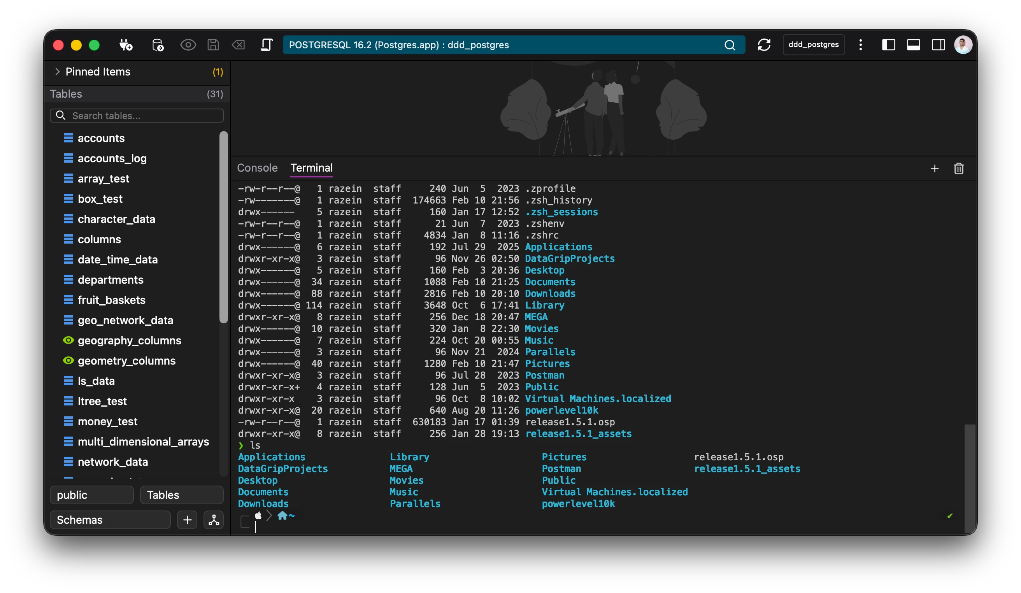The width and height of the screenshot is (1021, 593).
Task: Click the tables list scrollbar
Action: (x=223, y=227)
